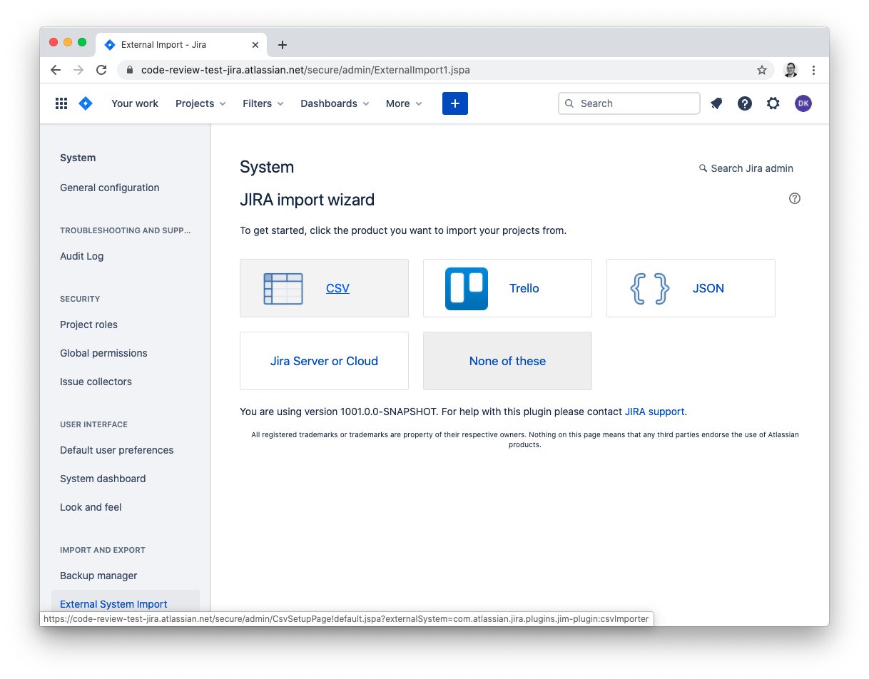Open Look and feel settings
869x679 pixels.
[x=91, y=507]
